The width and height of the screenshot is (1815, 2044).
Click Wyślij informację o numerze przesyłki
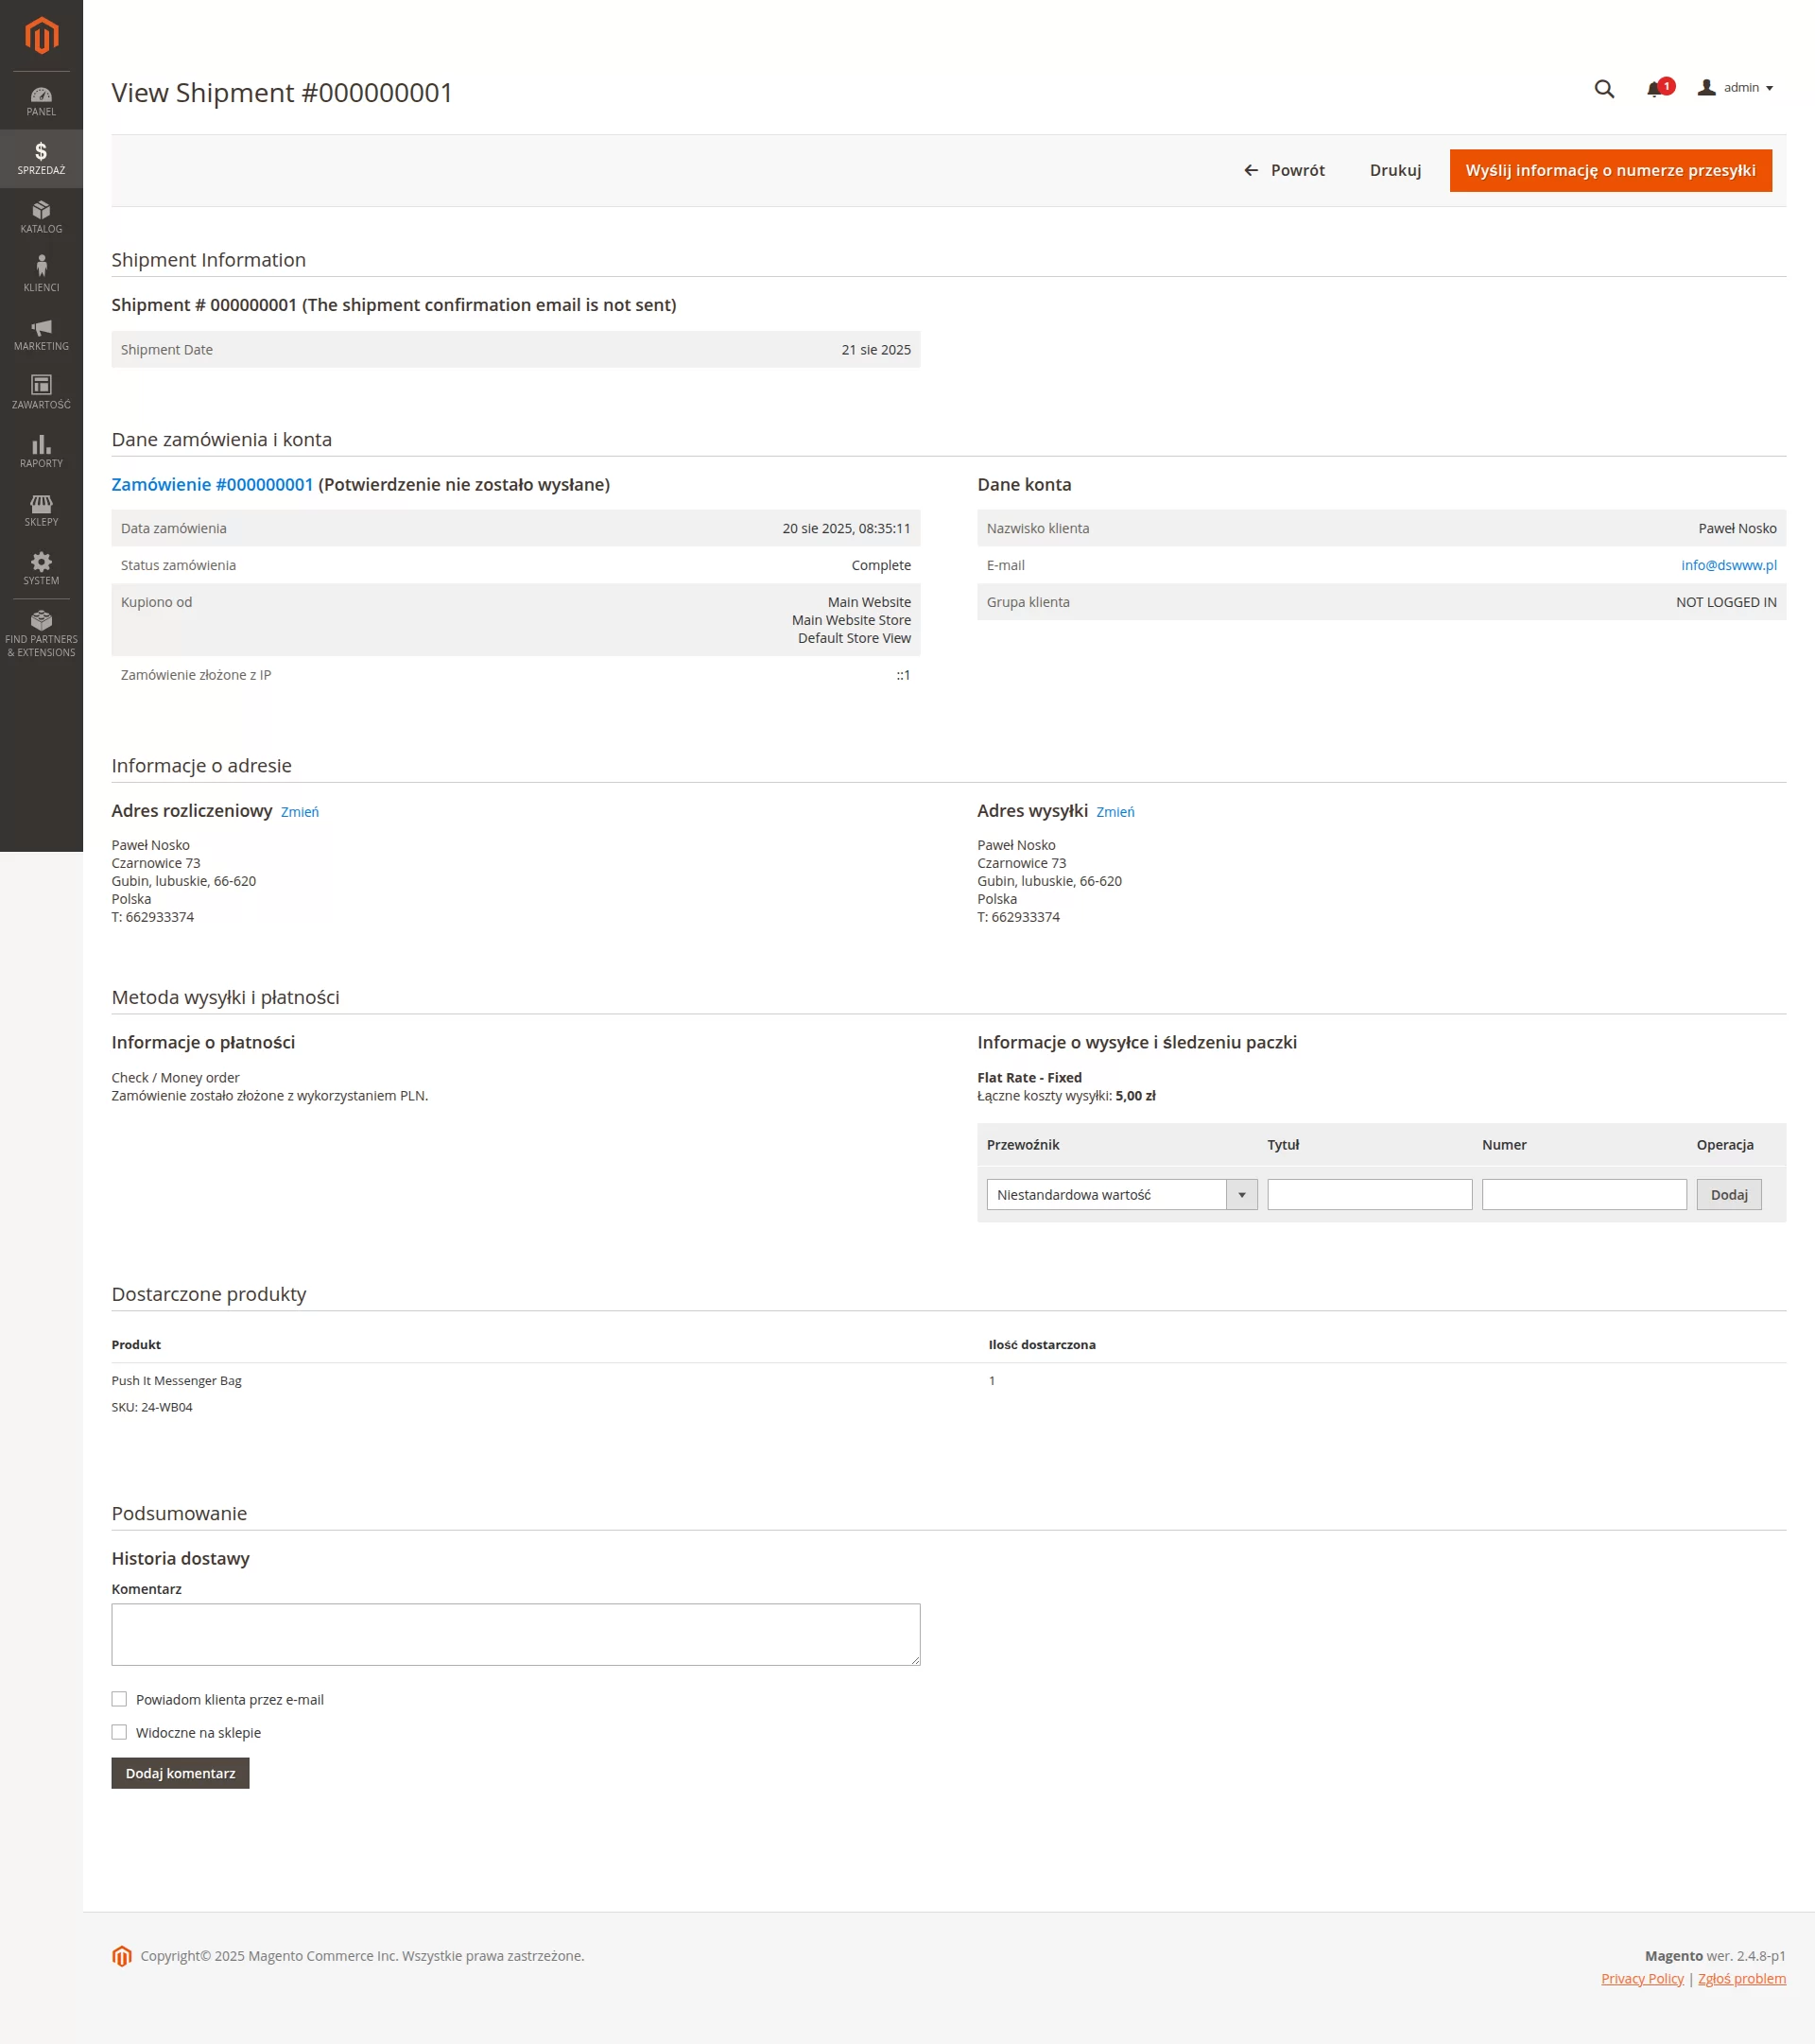pyautogui.click(x=1610, y=170)
